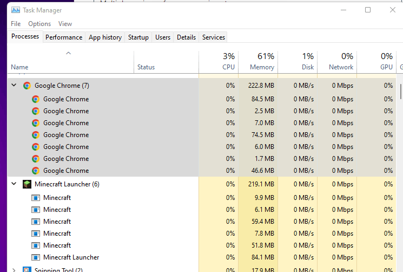This screenshot has height=272, width=403.
Task: Click the "46.6 MB" memory value
Action: [263, 171]
